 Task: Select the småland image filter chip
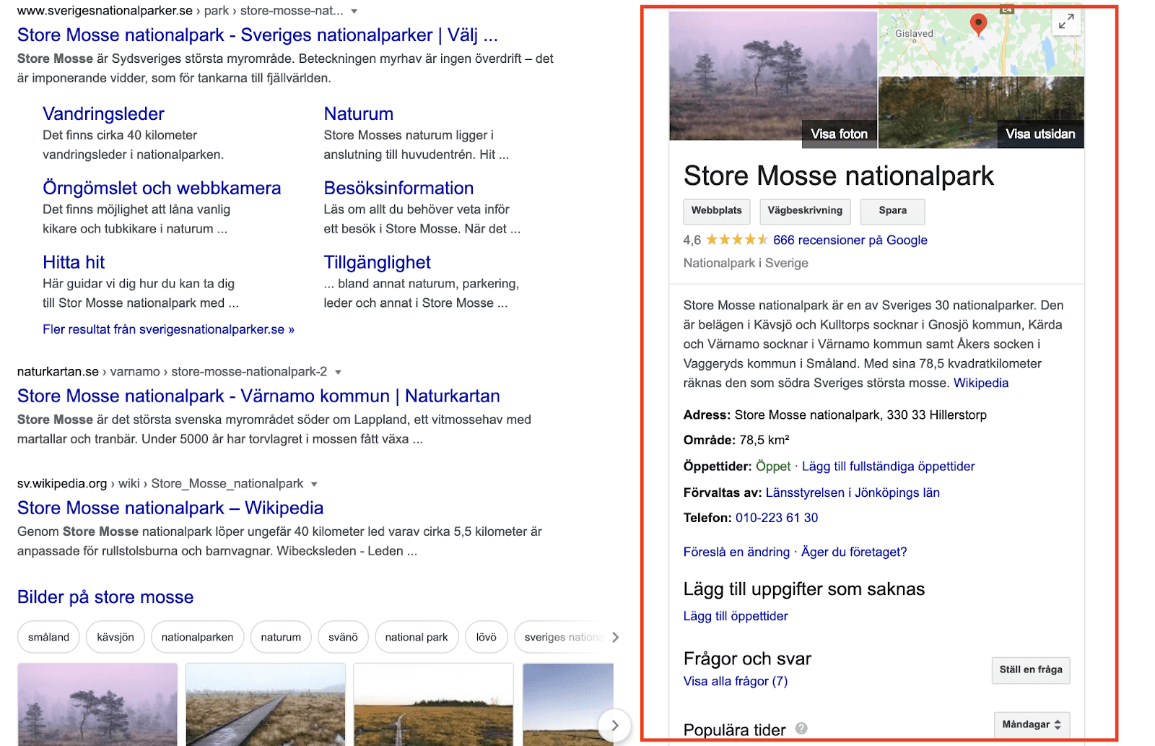pyautogui.click(x=48, y=637)
